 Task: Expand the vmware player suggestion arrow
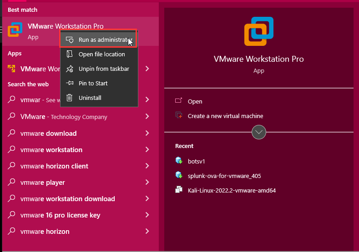pos(147,182)
